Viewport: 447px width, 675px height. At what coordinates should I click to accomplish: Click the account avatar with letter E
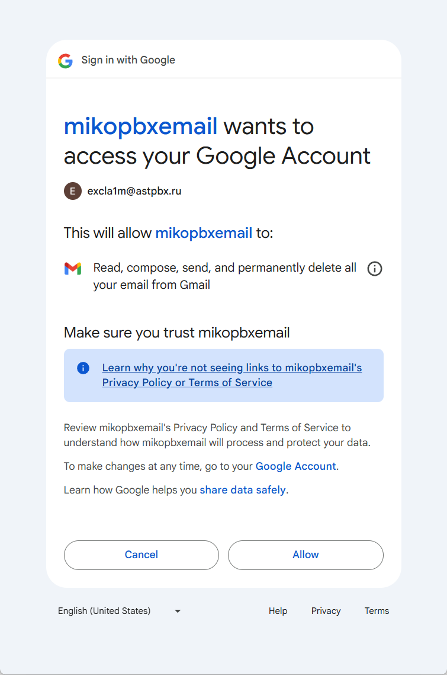[72, 191]
